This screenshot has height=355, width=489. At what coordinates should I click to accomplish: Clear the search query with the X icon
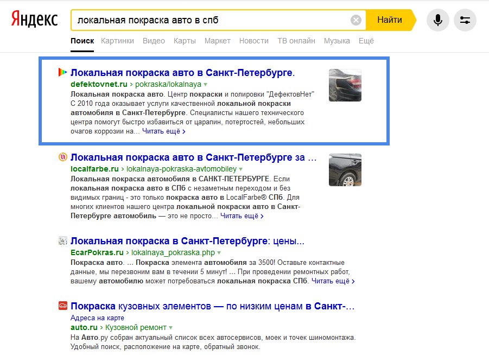tap(356, 20)
